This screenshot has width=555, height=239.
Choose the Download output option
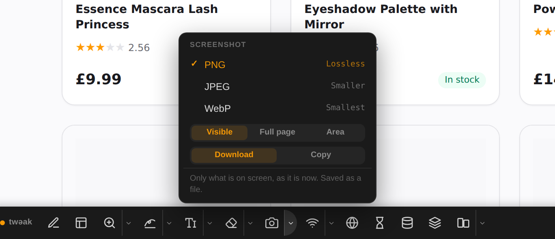(234, 155)
